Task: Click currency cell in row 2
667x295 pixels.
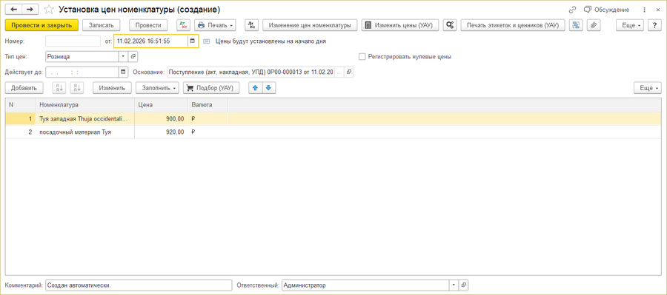Action: point(208,132)
